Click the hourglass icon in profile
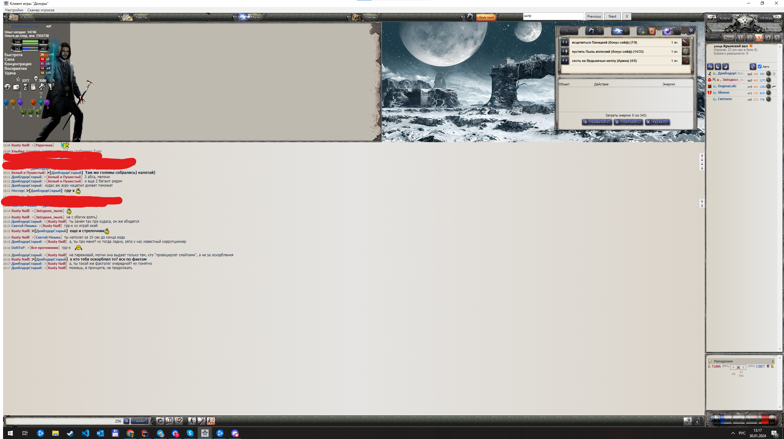This screenshot has width=784, height=439. pos(26,87)
